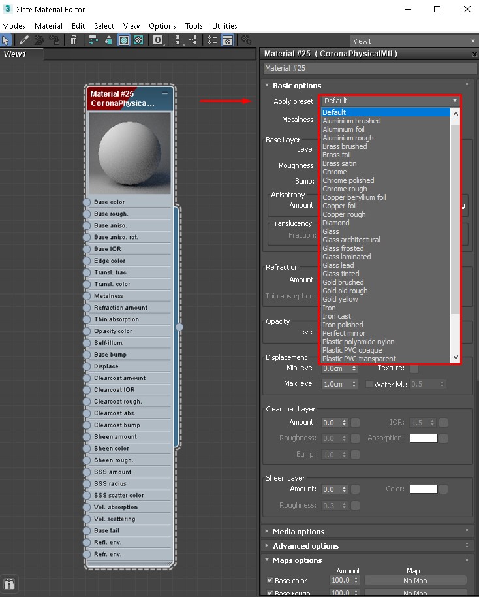Collapse the Basic options rollout
Screen dimensions: 479x597
click(267, 86)
